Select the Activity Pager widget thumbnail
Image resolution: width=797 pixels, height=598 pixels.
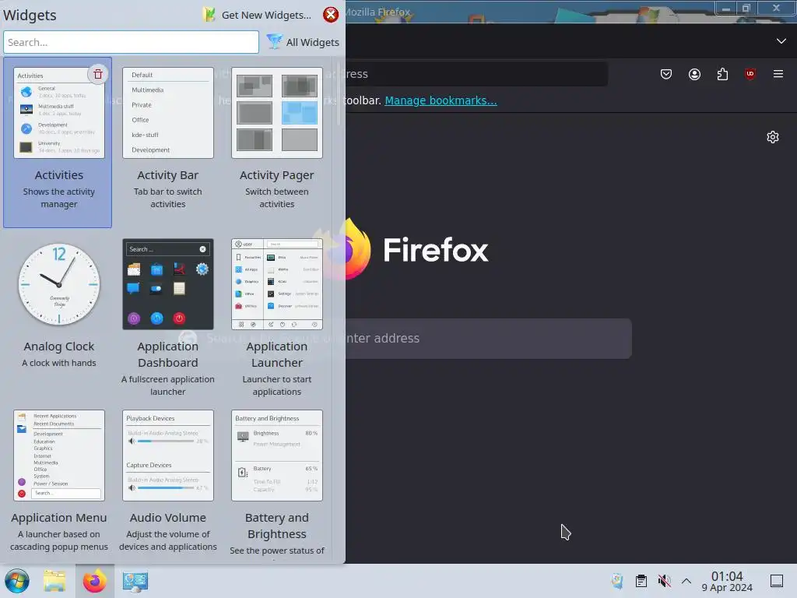[277, 113]
